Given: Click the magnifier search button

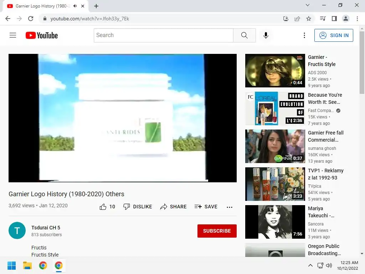Looking at the screenshot, I should coord(245,35).
